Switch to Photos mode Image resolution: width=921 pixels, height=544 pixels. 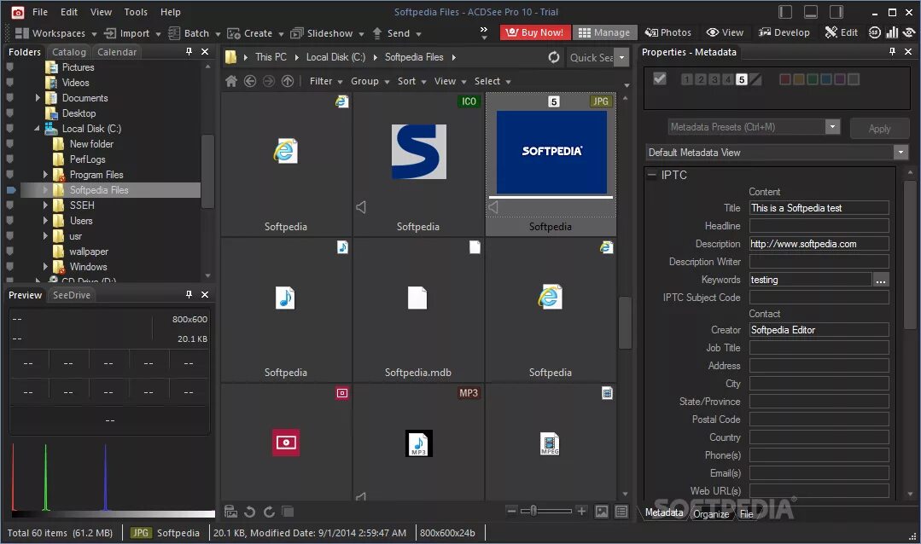668,32
